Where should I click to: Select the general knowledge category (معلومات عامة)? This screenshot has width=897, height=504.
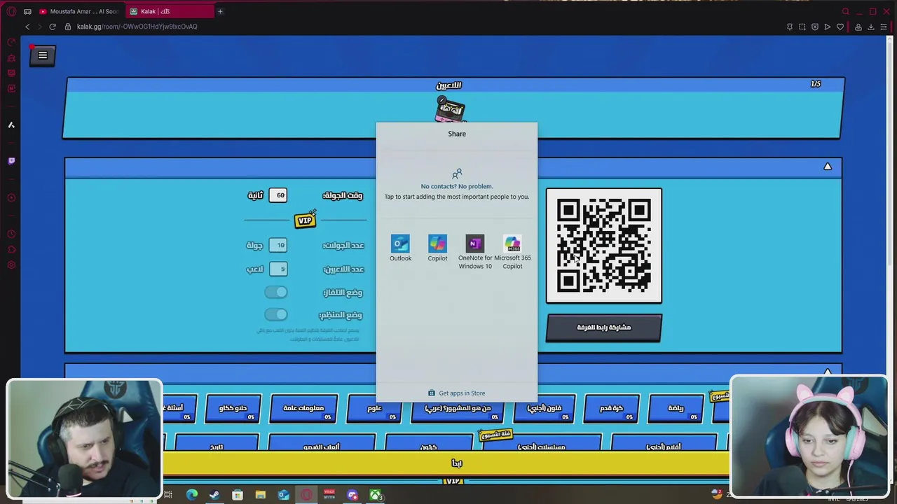[x=303, y=408]
